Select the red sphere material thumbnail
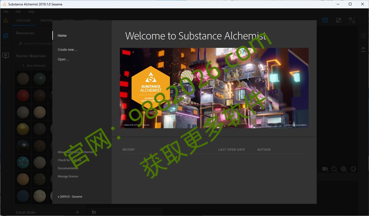The width and height of the screenshot is (369, 216). click(x=23, y=96)
